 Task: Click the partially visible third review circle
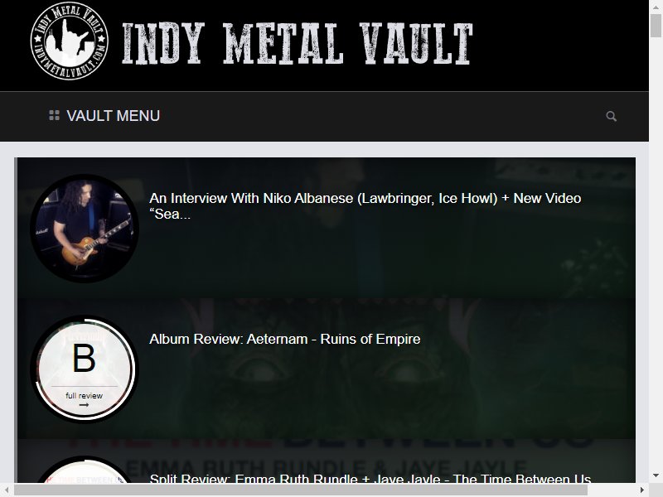(85, 470)
